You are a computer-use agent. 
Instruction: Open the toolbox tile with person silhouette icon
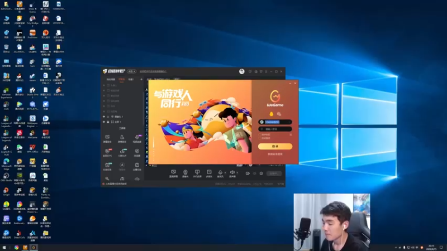(122, 138)
